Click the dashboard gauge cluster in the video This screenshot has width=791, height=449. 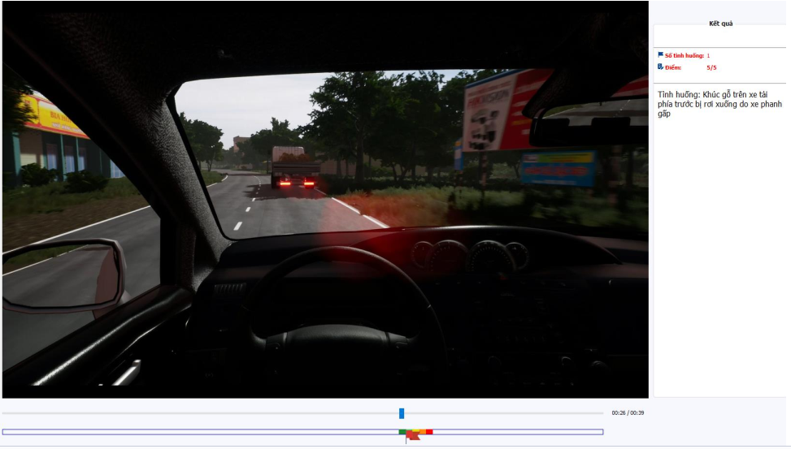(470, 257)
